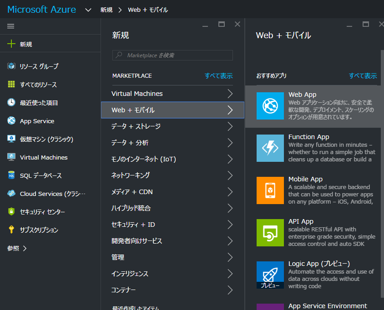Click the API App title text
This screenshot has width=384, height=310.
click(x=301, y=221)
